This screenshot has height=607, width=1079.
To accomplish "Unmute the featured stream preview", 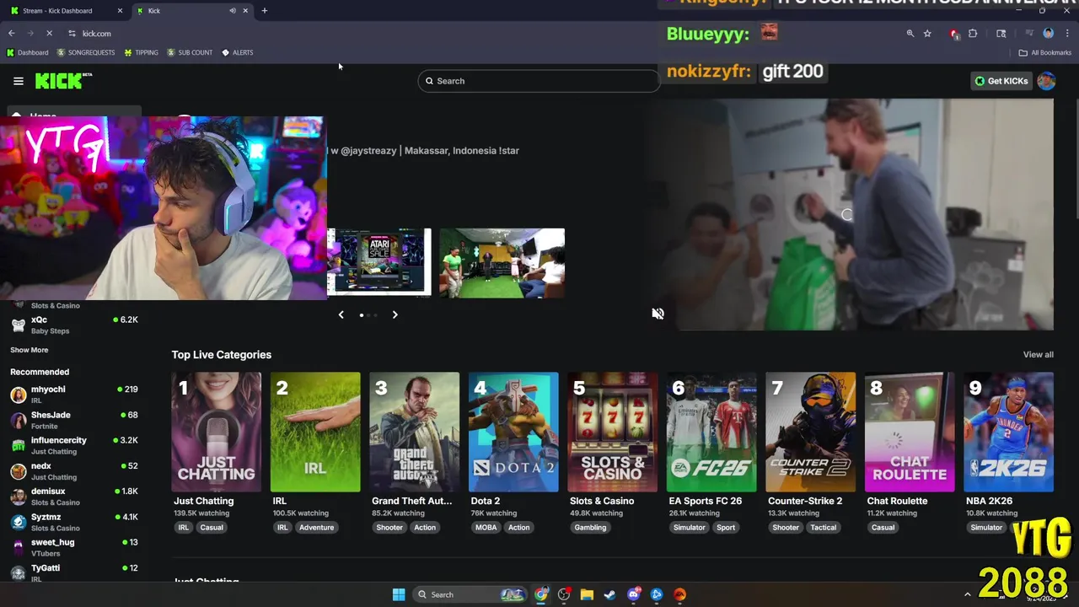I will point(658,314).
